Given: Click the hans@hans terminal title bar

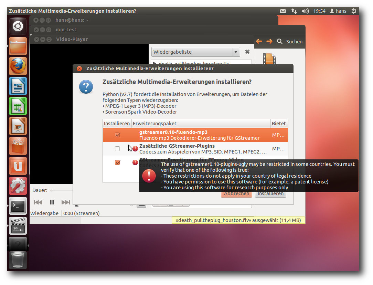Looking at the screenshot, I should click(154, 20).
